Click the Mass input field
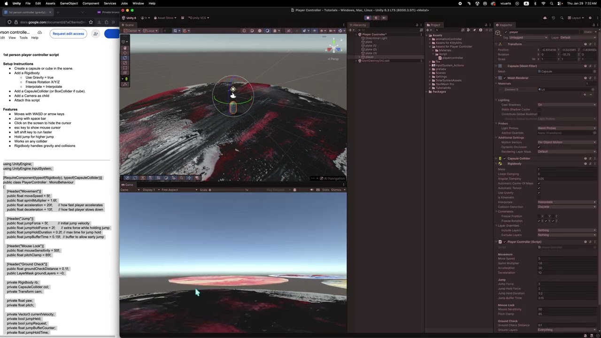Screen dimensions: 601x338 pos(567,169)
